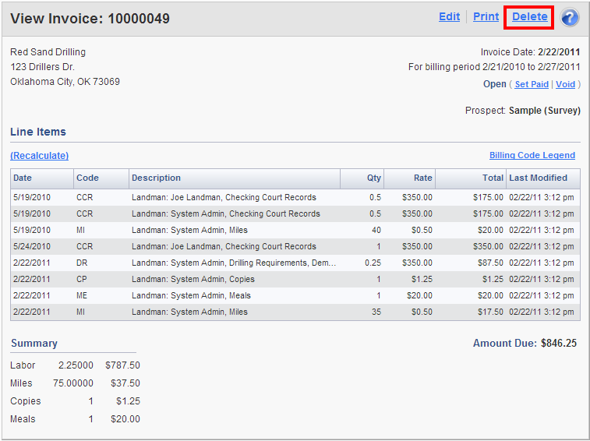Select the Drilling Requirements line item row

click(x=234, y=263)
